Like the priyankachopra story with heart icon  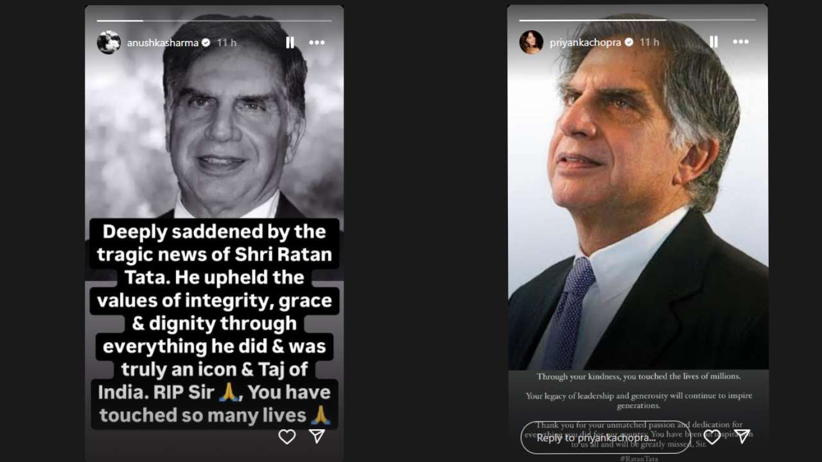(x=712, y=437)
